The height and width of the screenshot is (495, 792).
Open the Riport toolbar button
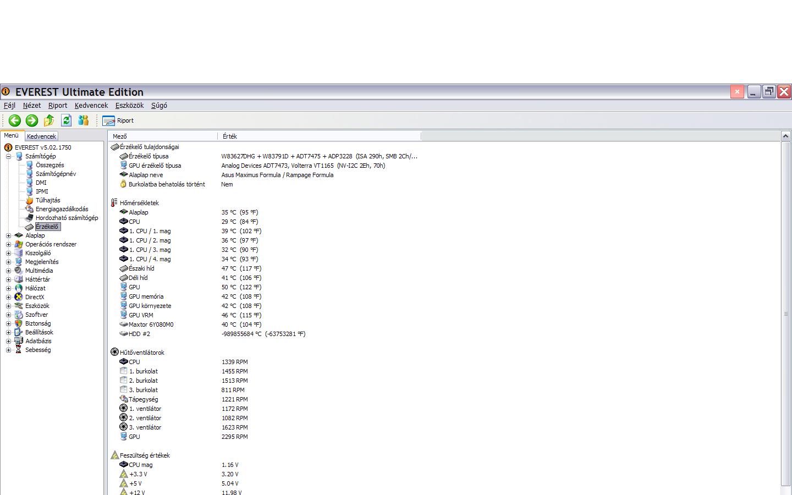pos(118,120)
